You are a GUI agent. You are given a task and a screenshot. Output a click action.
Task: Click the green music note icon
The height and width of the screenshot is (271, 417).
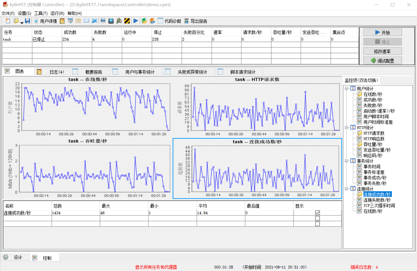(x=119, y=21)
